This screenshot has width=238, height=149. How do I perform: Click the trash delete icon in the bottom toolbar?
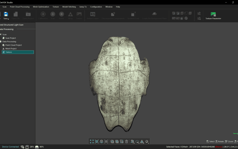coord(126,142)
